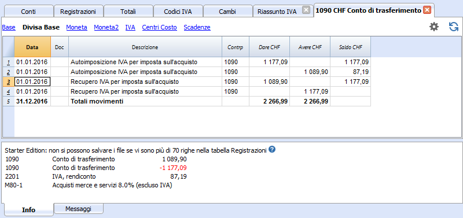Image resolution: width=463 pixels, height=218 pixels.
Task: Click the Contrp 1090 cell in row 4
Action: click(236, 91)
